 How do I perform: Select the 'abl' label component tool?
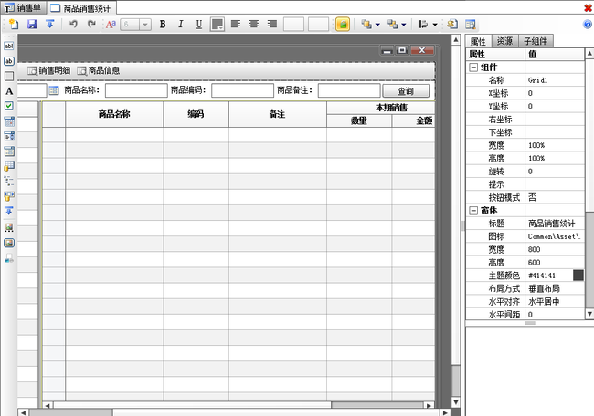click(9, 46)
